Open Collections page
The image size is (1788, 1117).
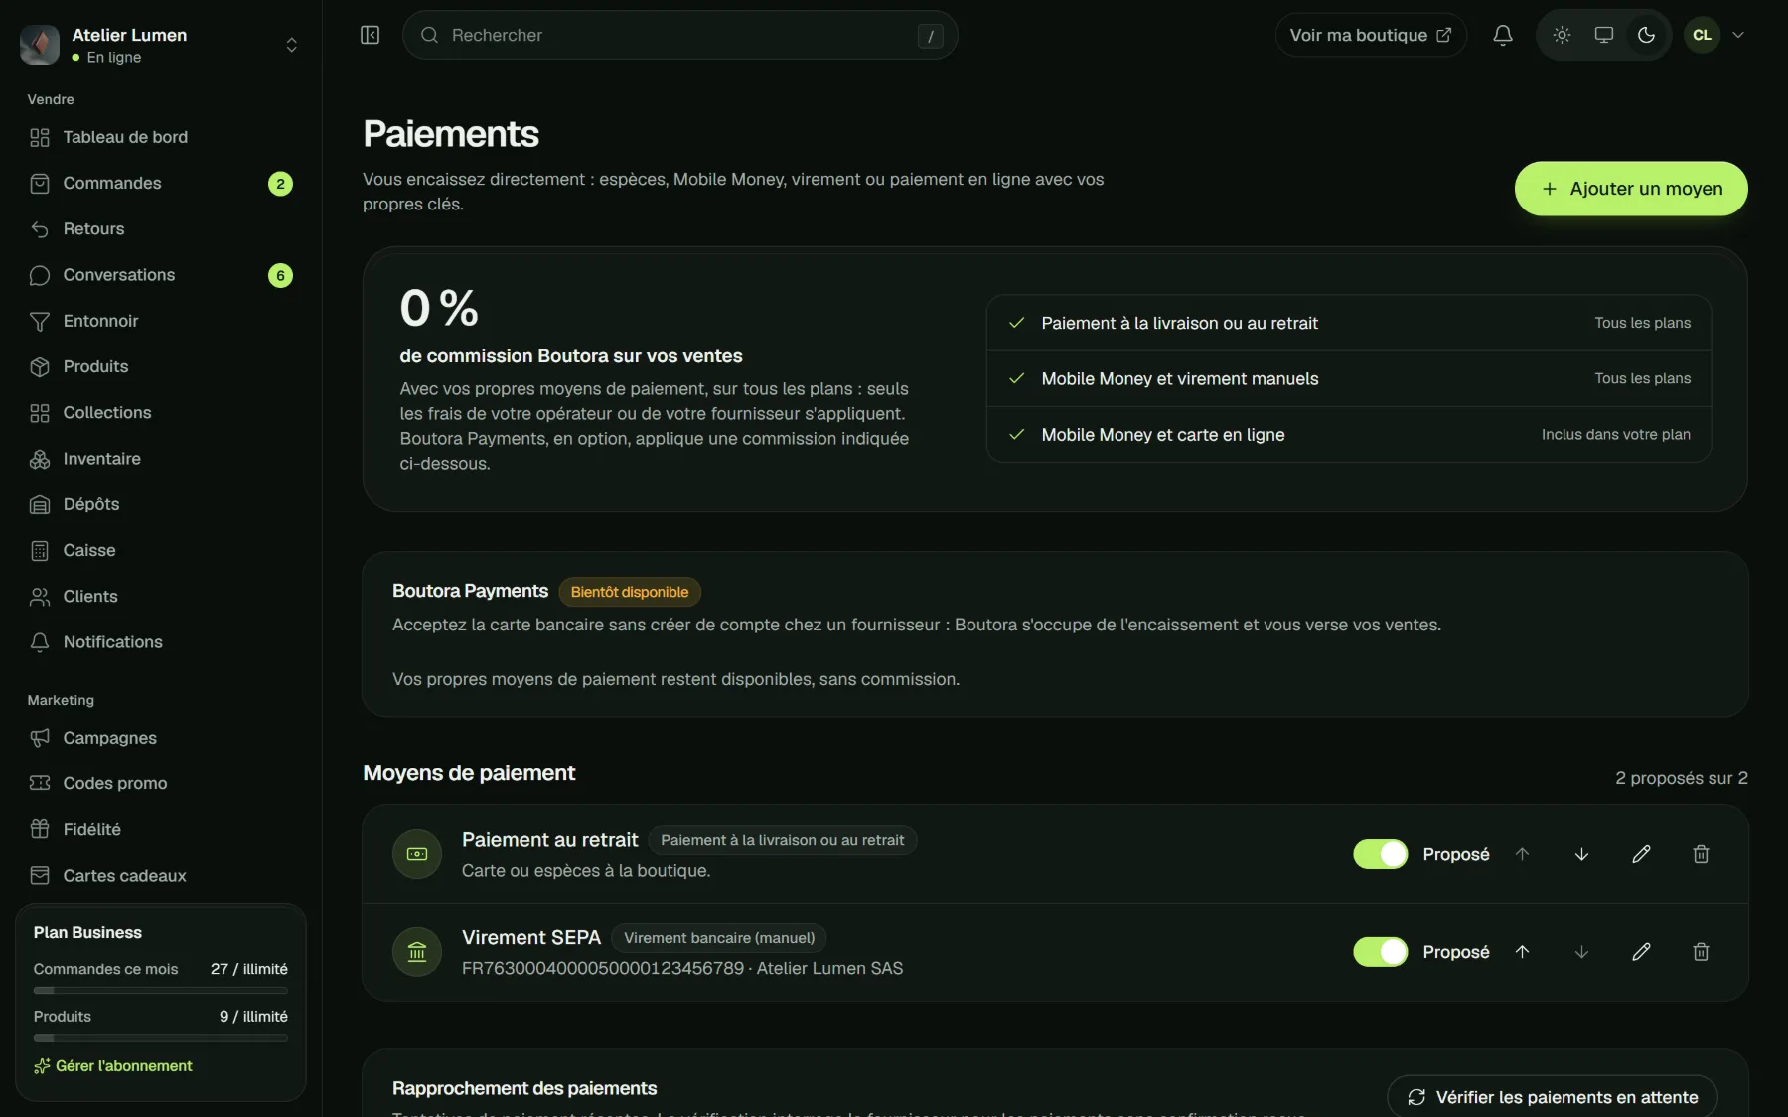pyautogui.click(x=160, y=412)
